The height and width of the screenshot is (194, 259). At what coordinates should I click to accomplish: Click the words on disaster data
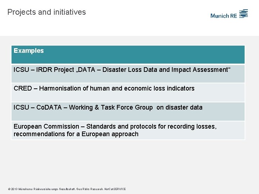(180, 107)
